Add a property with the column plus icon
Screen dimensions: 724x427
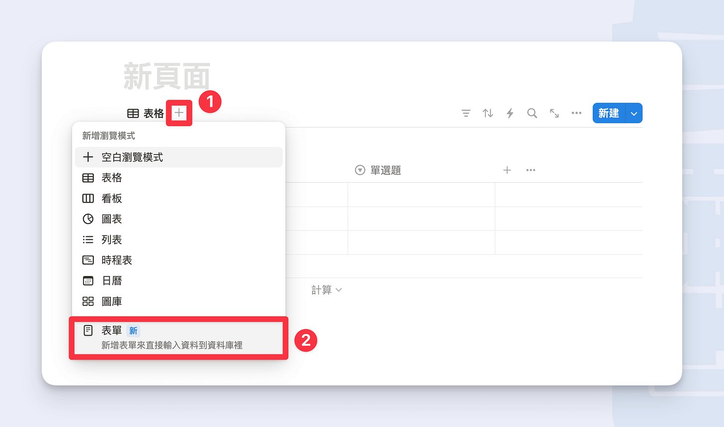click(x=507, y=170)
